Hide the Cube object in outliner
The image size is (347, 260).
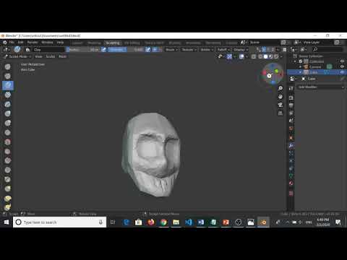click(x=342, y=72)
